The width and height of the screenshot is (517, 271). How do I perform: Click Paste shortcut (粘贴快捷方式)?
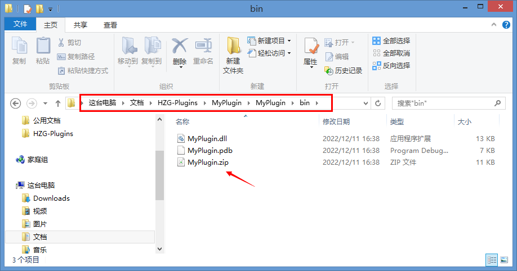pos(83,70)
